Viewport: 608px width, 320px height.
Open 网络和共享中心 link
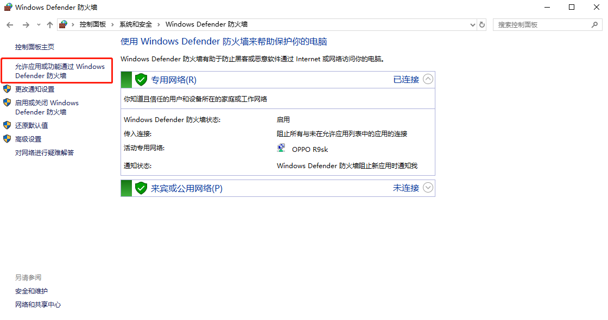click(x=38, y=304)
